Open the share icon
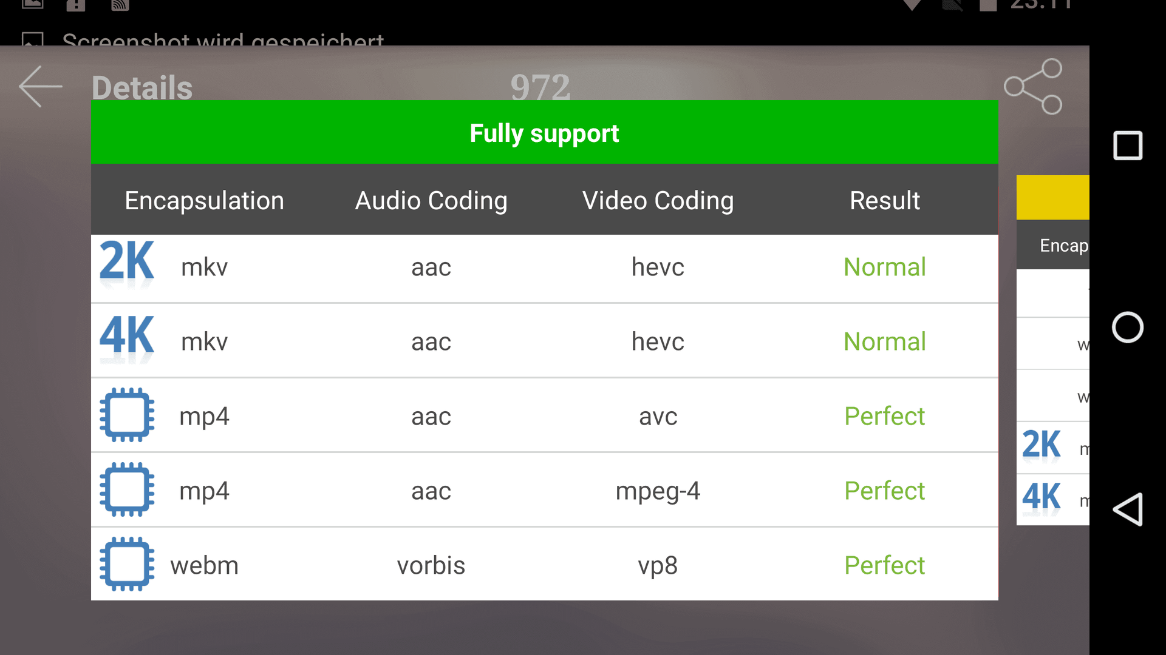Image resolution: width=1166 pixels, height=655 pixels. (x=1033, y=86)
